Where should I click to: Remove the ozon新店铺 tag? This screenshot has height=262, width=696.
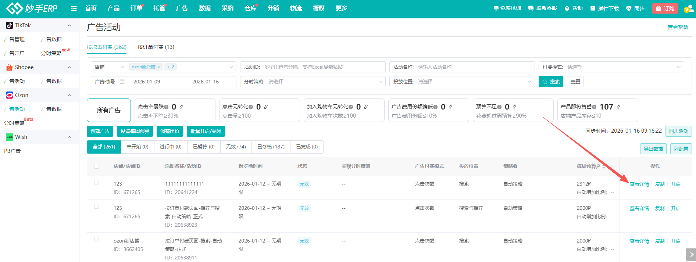click(x=159, y=67)
